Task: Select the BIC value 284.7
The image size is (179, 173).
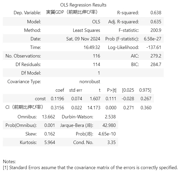Action: click(x=156, y=64)
